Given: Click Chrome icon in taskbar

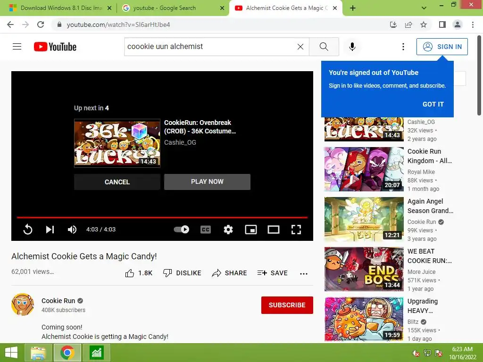Looking at the screenshot, I should point(67,353).
